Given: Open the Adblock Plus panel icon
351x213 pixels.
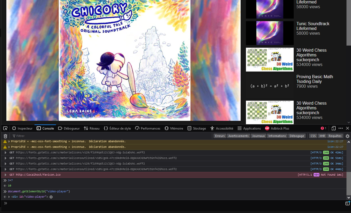Looking at the screenshot, I should [267, 128].
